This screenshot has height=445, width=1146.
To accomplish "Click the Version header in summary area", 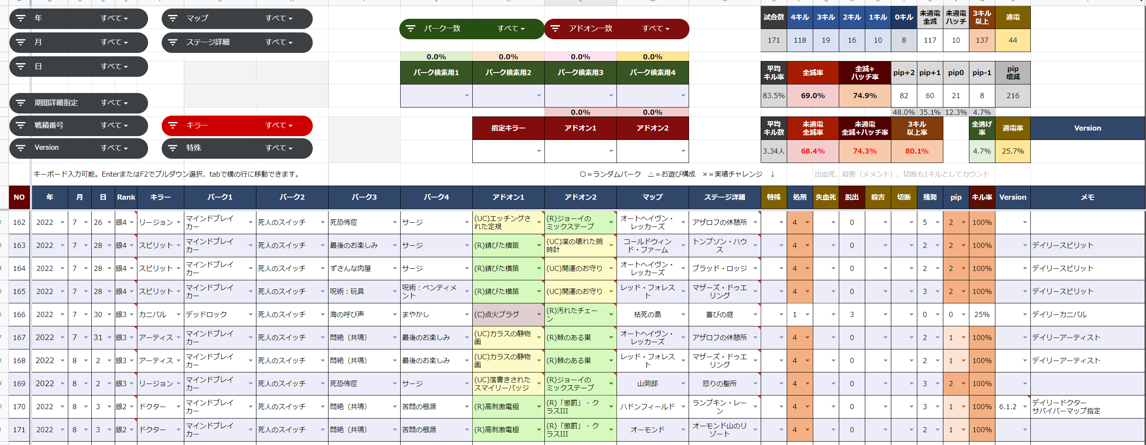I will (x=1088, y=128).
